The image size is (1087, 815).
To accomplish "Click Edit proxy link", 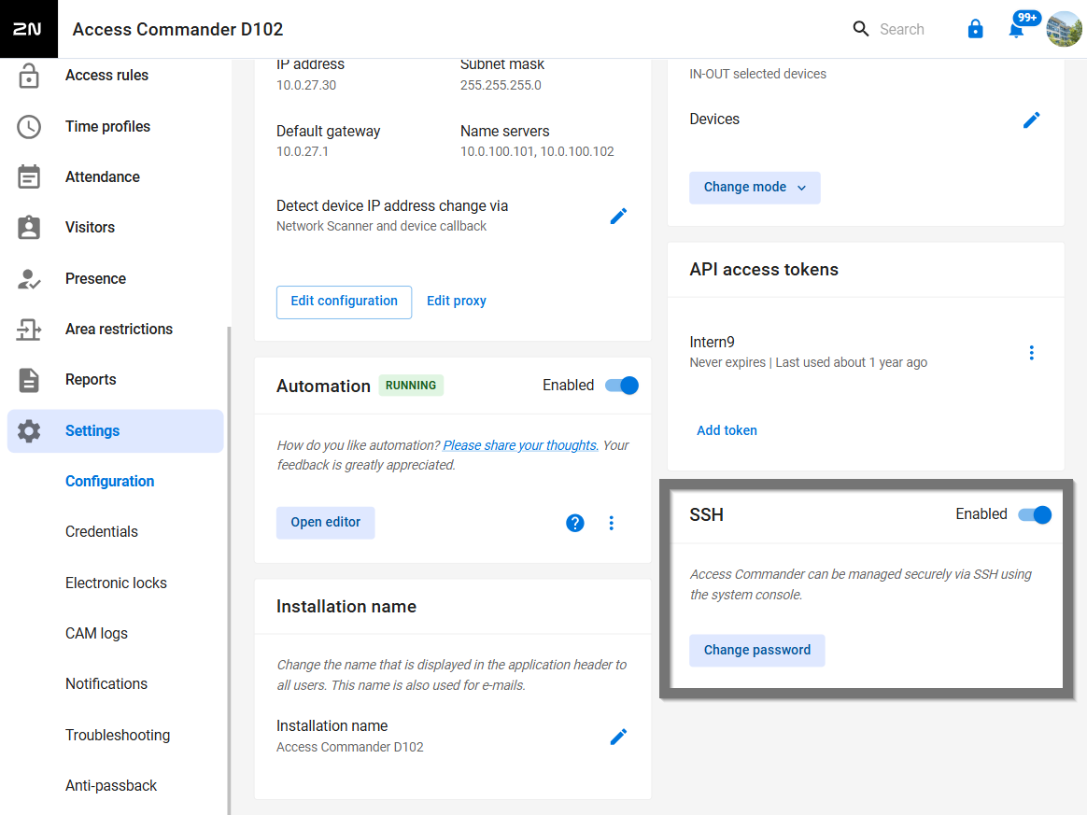I will (456, 302).
